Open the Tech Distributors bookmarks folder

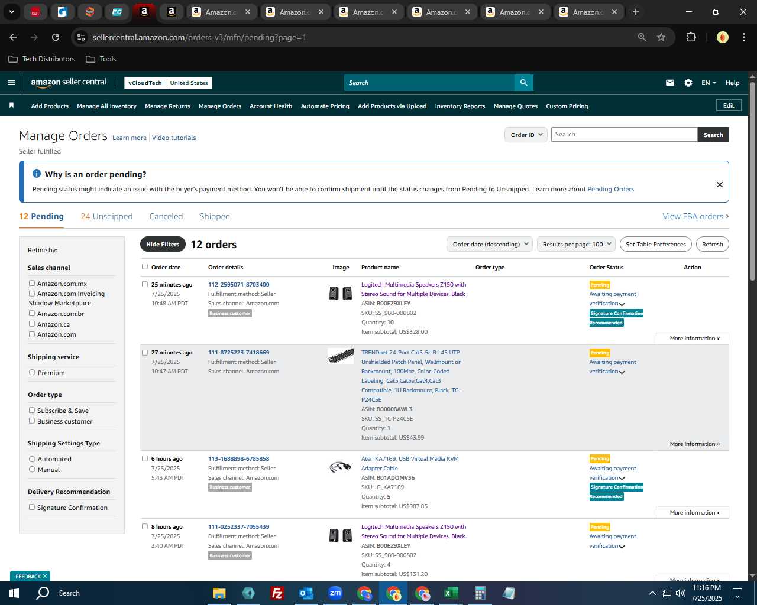pyautogui.click(x=41, y=59)
